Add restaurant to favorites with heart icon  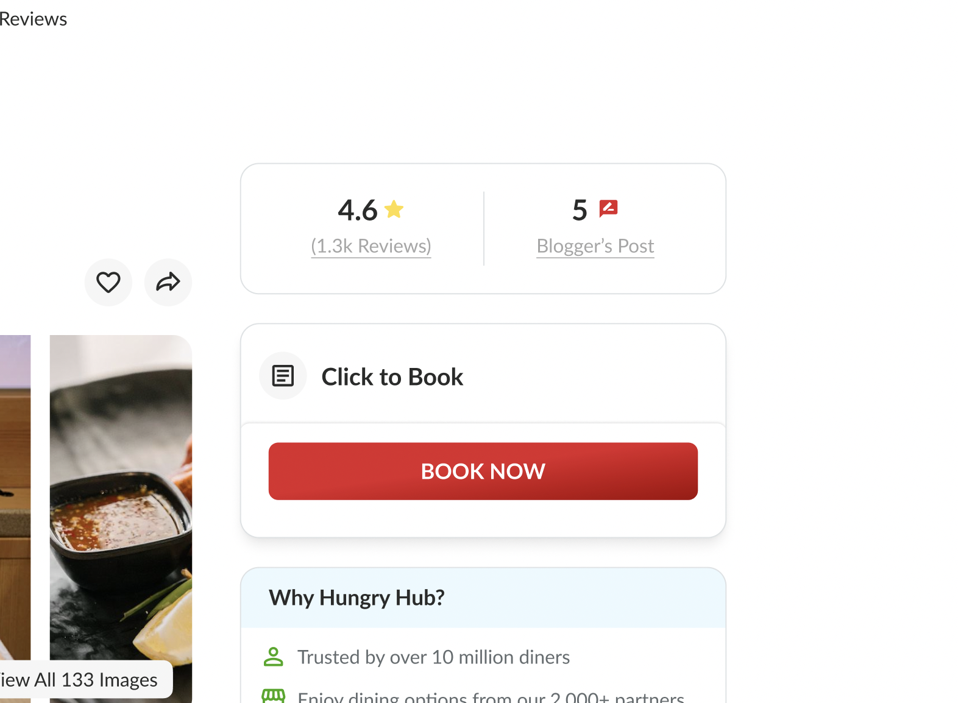(x=108, y=283)
